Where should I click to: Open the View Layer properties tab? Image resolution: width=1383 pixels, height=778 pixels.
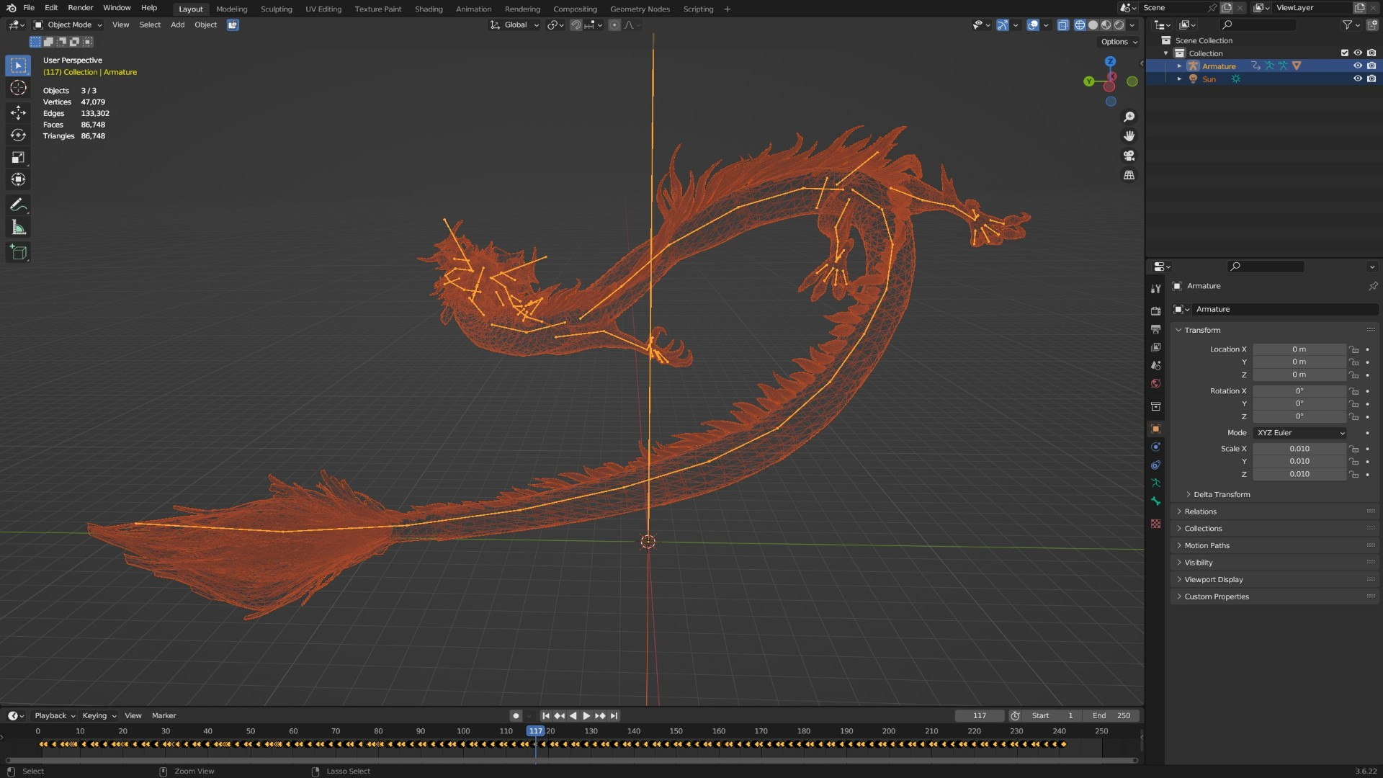[x=1155, y=347]
